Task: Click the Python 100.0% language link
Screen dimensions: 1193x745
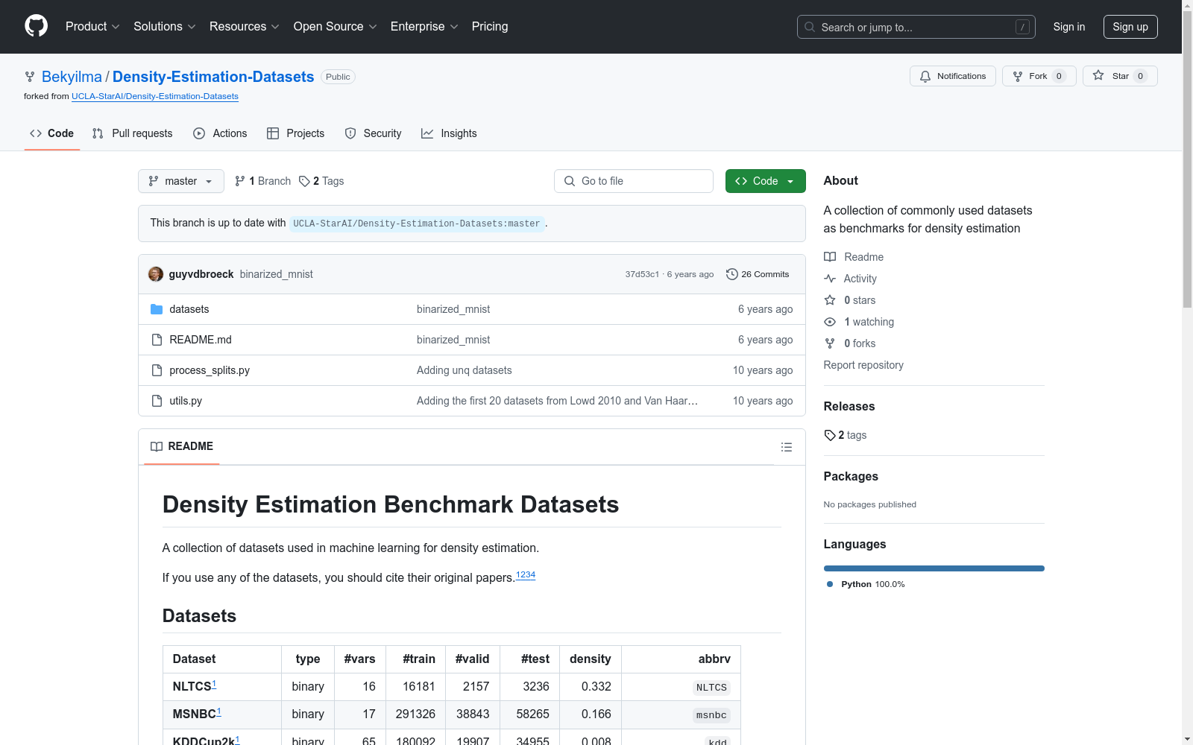Action: (866, 584)
